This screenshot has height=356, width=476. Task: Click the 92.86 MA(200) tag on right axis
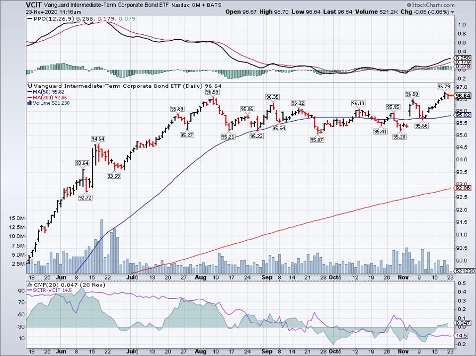tap(462, 188)
